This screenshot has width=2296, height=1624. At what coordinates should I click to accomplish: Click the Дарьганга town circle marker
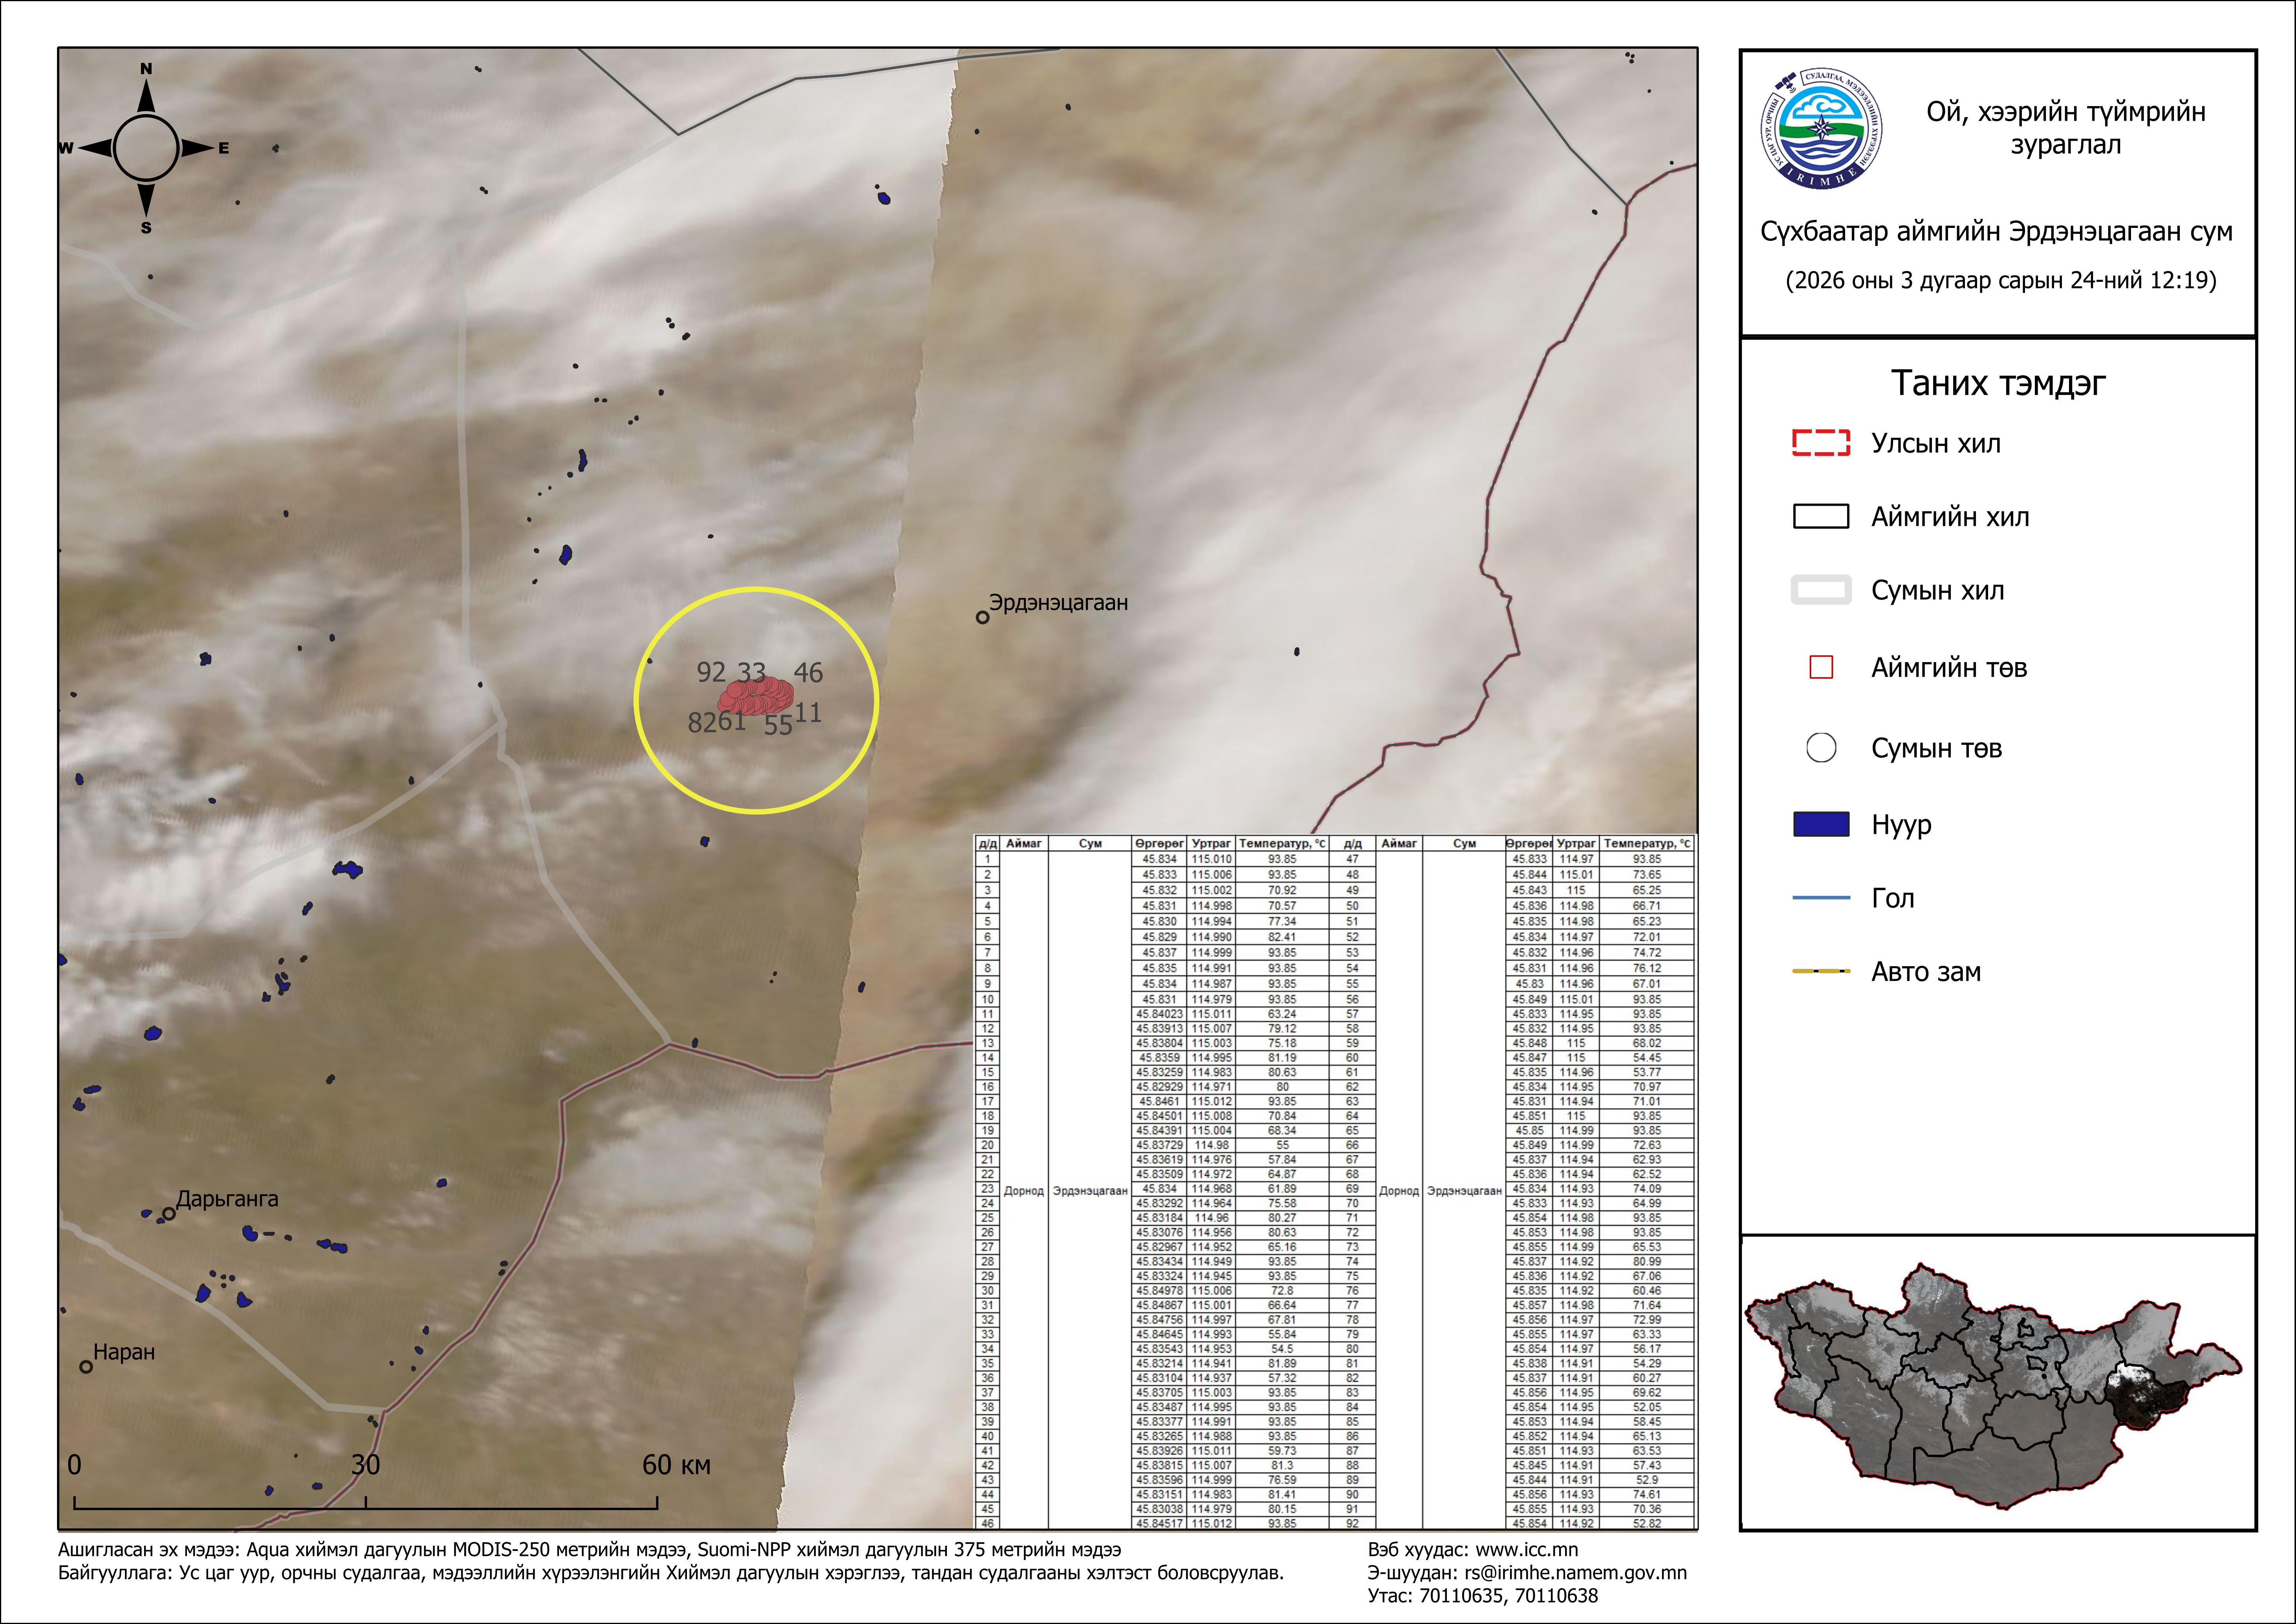pyautogui.click(x=169, y=1214)
